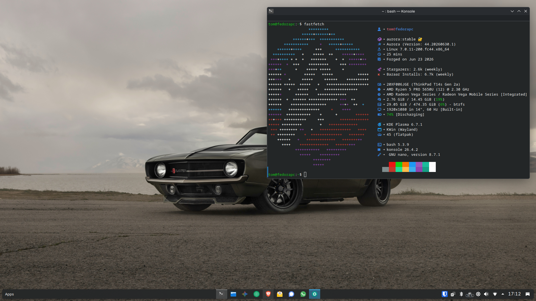Open the mail envelope app in taskbar
Viewport: 536px width, 301px height.
280,294
